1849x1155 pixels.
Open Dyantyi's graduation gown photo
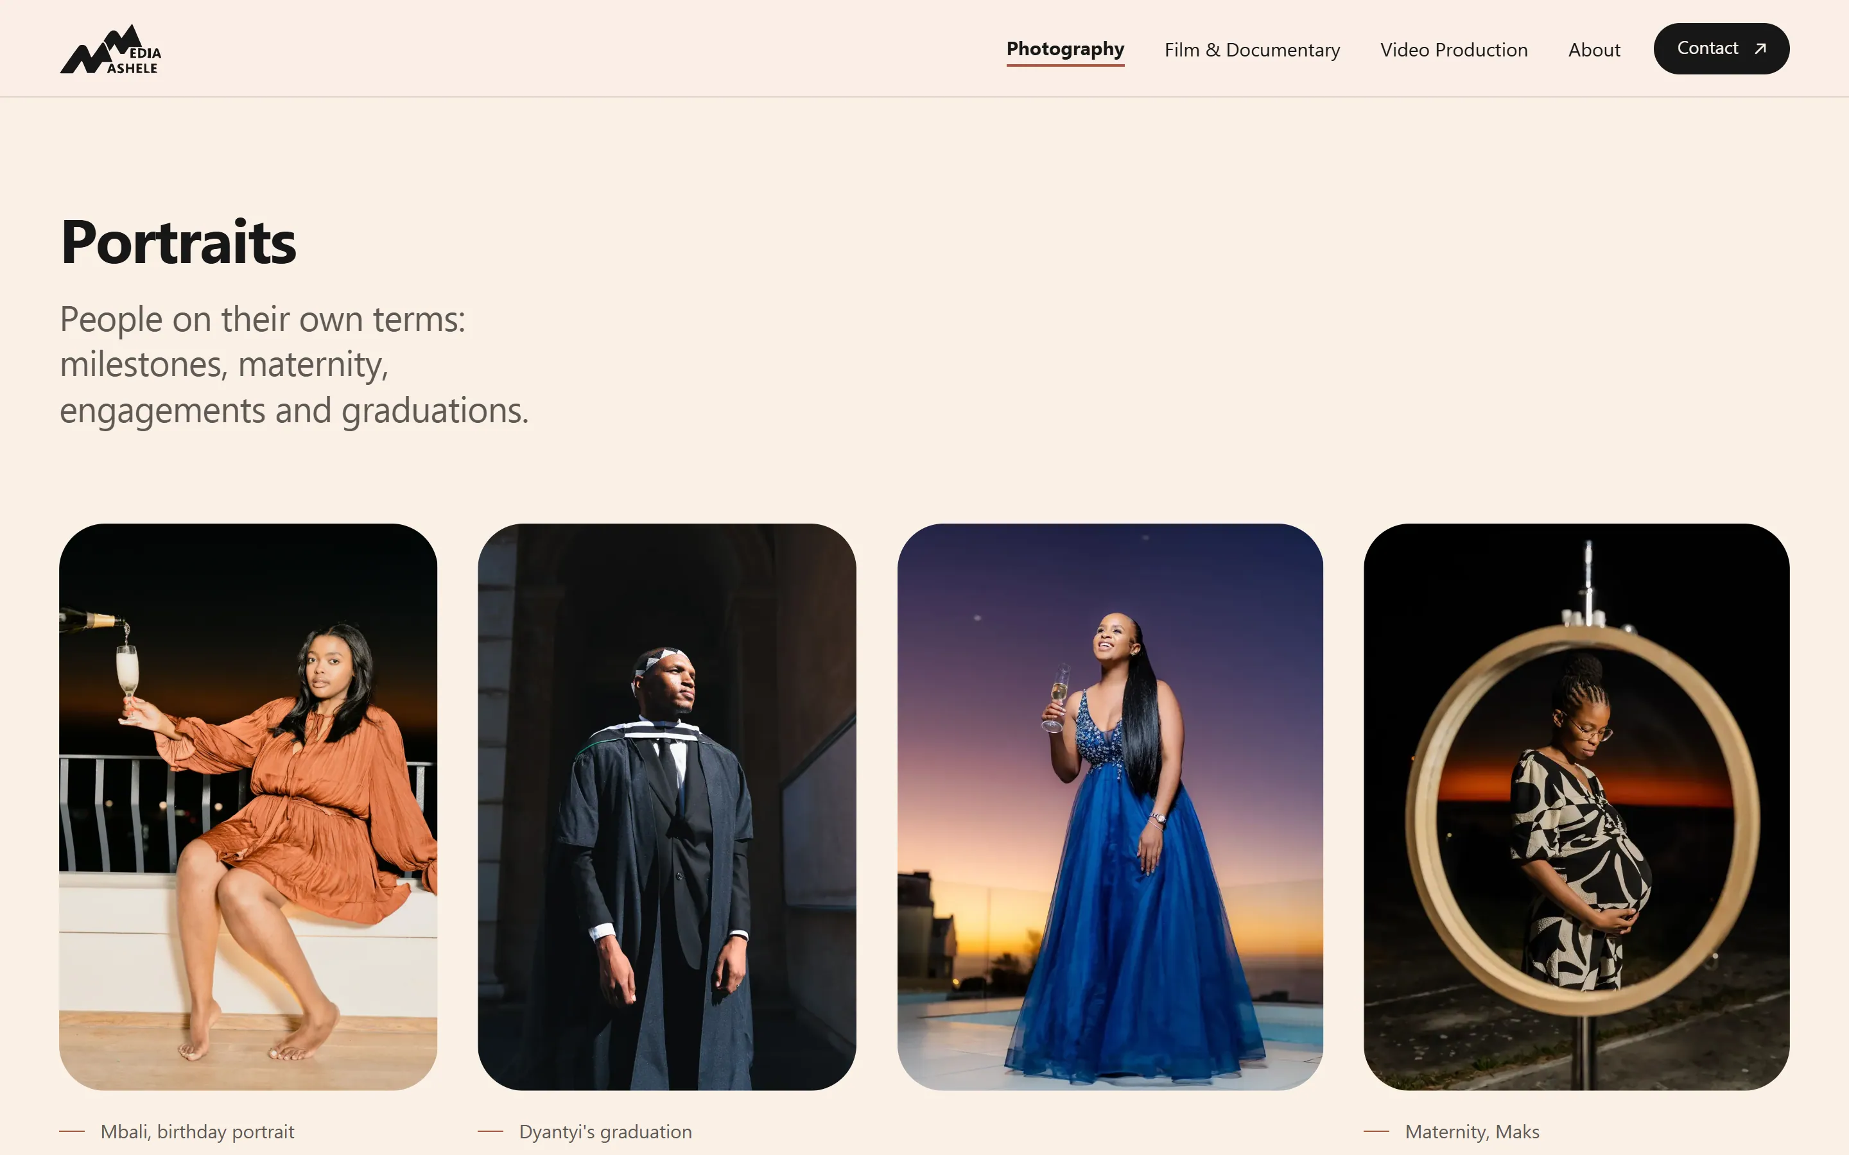(x=667, y=807)
